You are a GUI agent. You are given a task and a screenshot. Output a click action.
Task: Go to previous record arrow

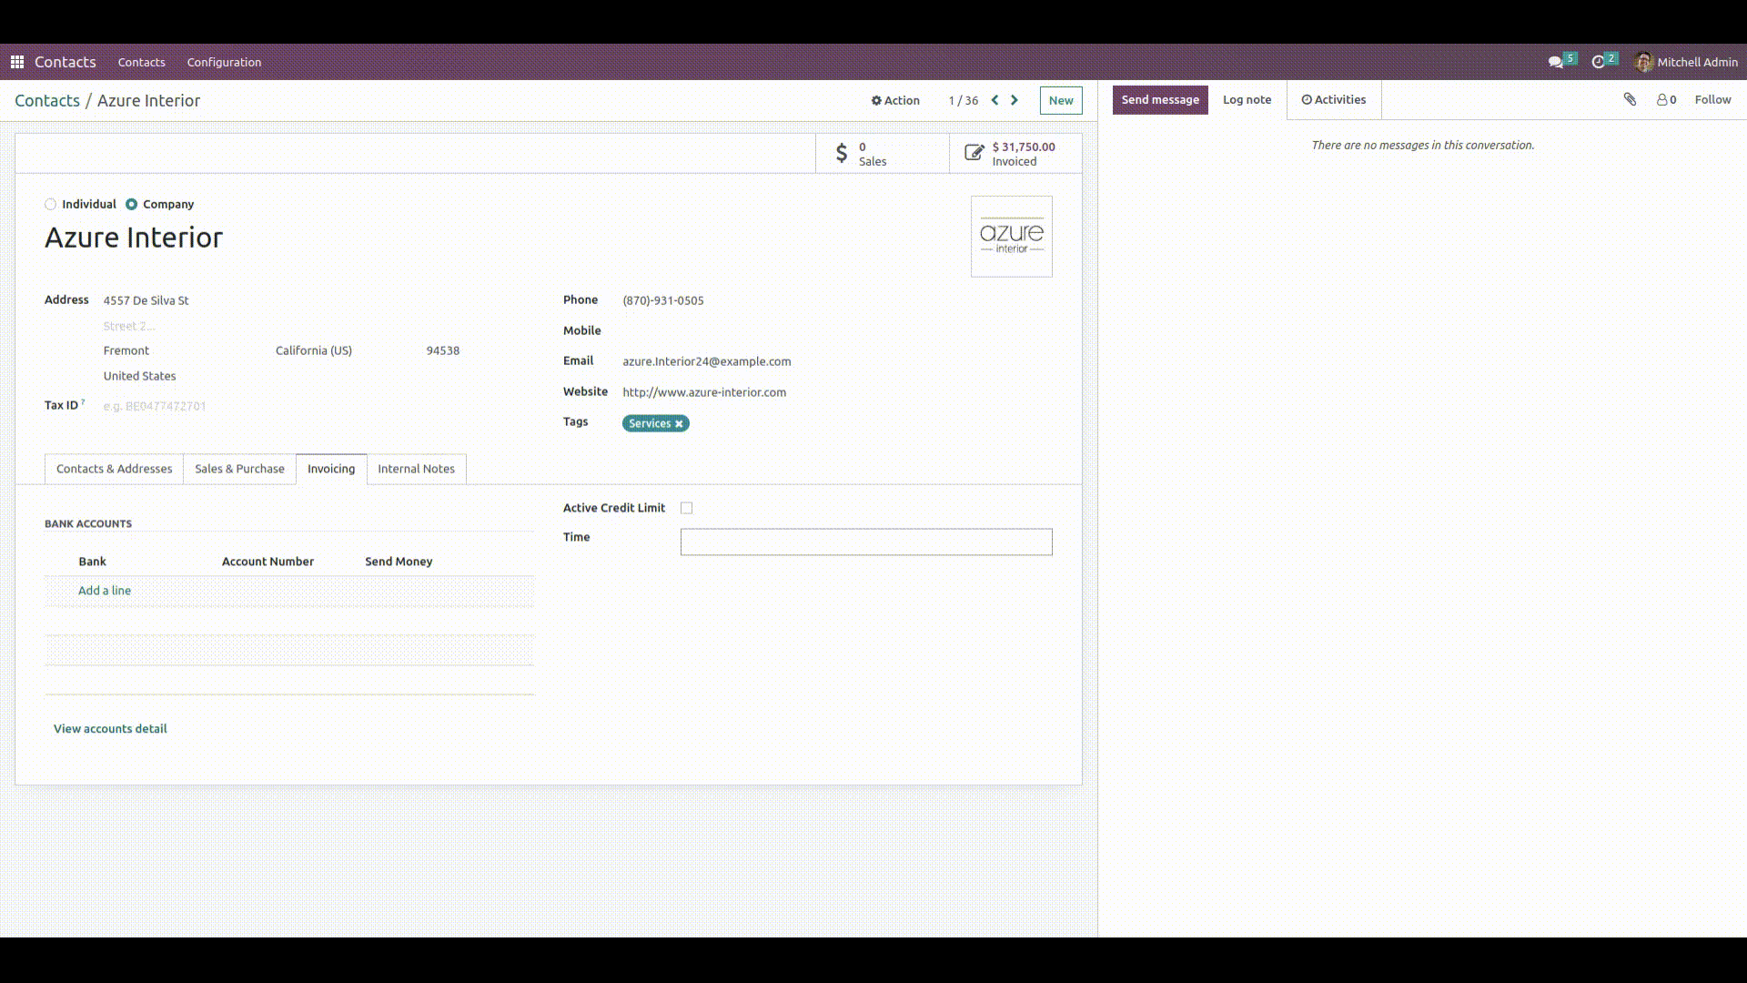(995, 100)
